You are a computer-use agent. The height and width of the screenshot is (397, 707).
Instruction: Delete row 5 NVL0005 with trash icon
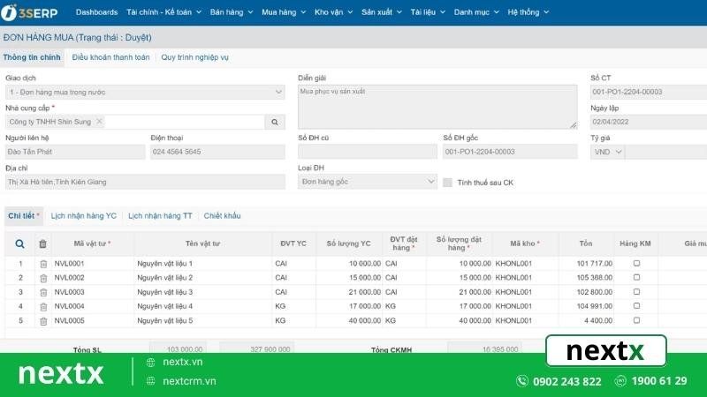coord(42,321)
